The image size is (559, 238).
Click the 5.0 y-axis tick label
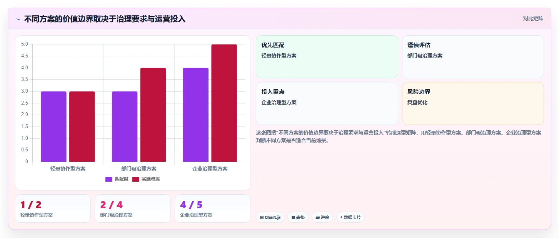pos(25,44)
